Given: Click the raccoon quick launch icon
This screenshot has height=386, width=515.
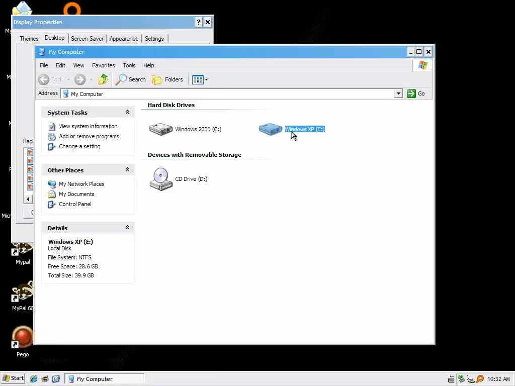Looking at the screenshot, I should (x=45, y=379).
